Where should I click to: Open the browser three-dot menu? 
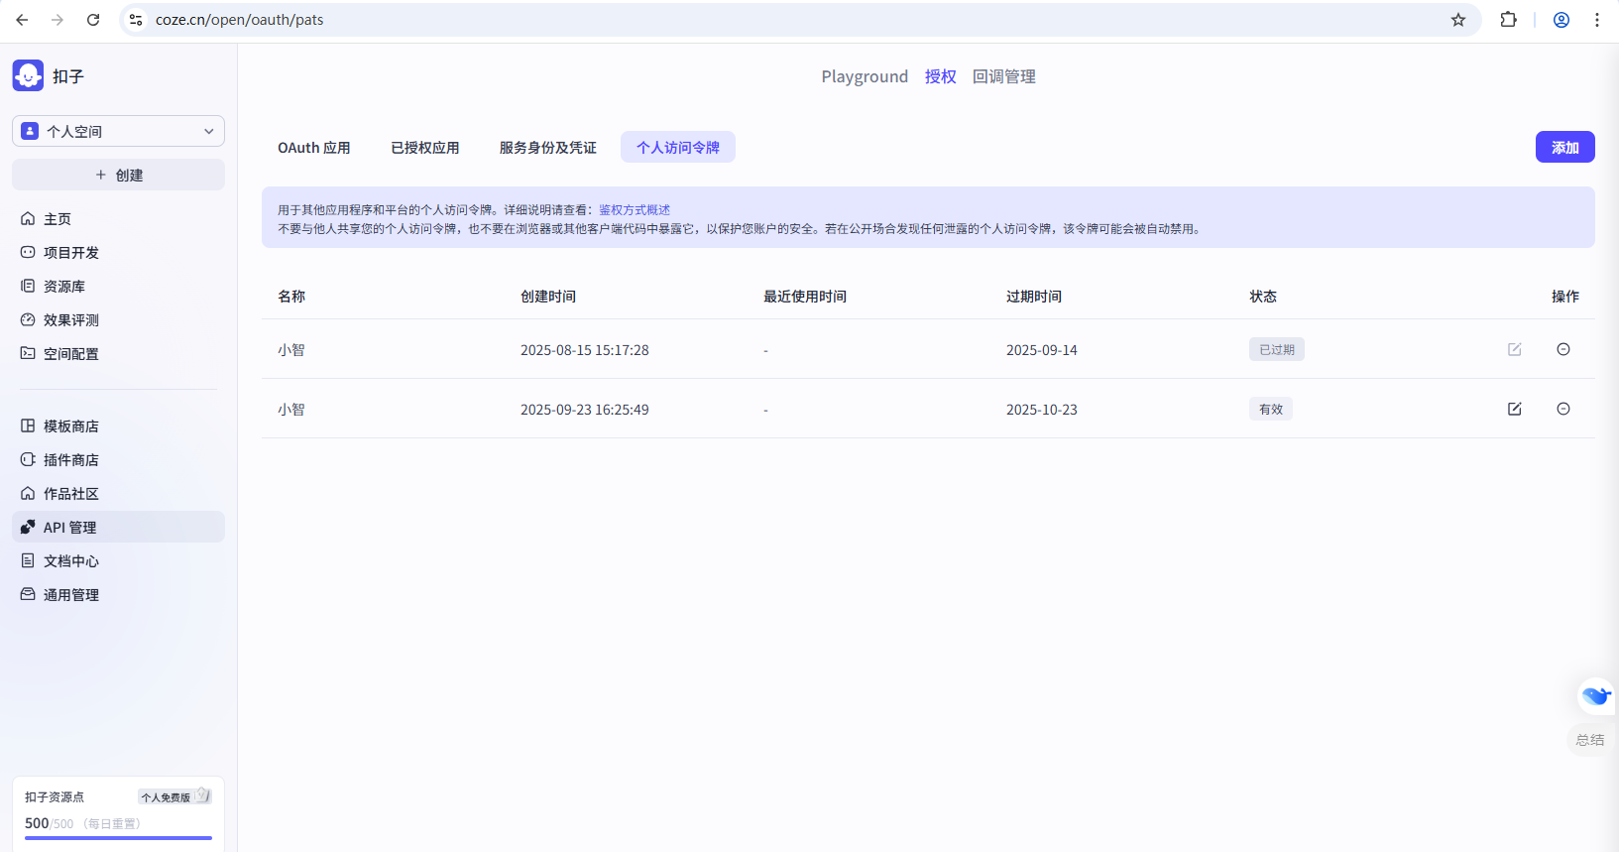point(1597,20)
